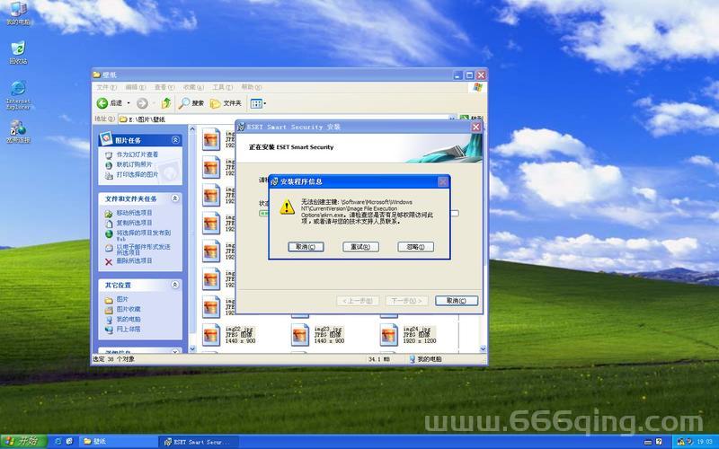719x449 pixels.
Task: Click the 开始 Start button
Action: click(x=23, y=441)
